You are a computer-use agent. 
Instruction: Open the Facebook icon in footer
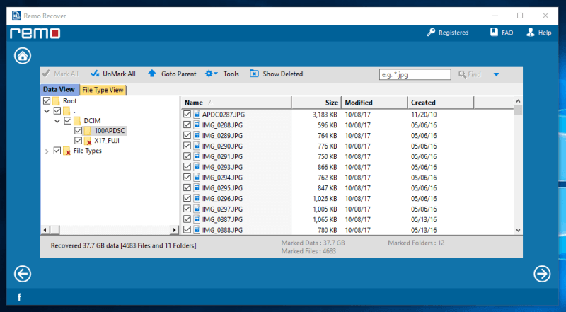[x=20, y=297]
